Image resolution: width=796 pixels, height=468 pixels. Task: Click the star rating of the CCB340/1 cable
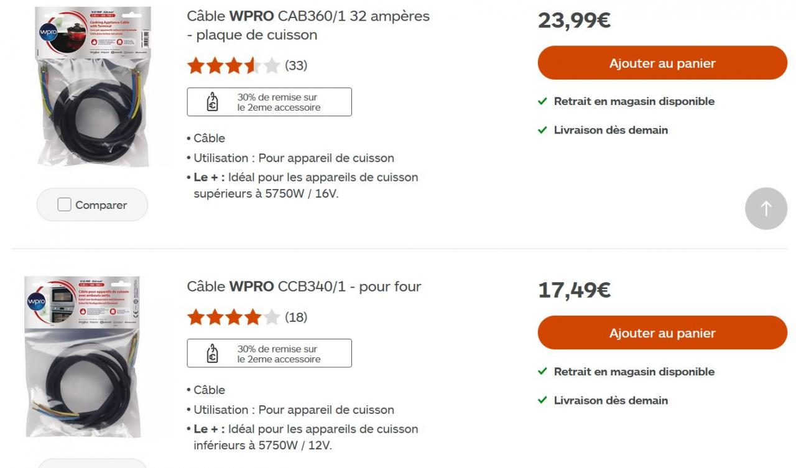[233, 317]
